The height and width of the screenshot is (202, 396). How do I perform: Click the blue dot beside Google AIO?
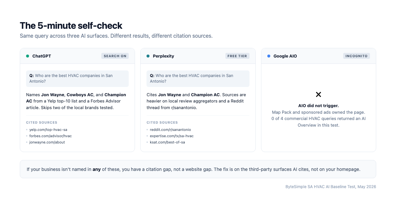coord(269,56)
